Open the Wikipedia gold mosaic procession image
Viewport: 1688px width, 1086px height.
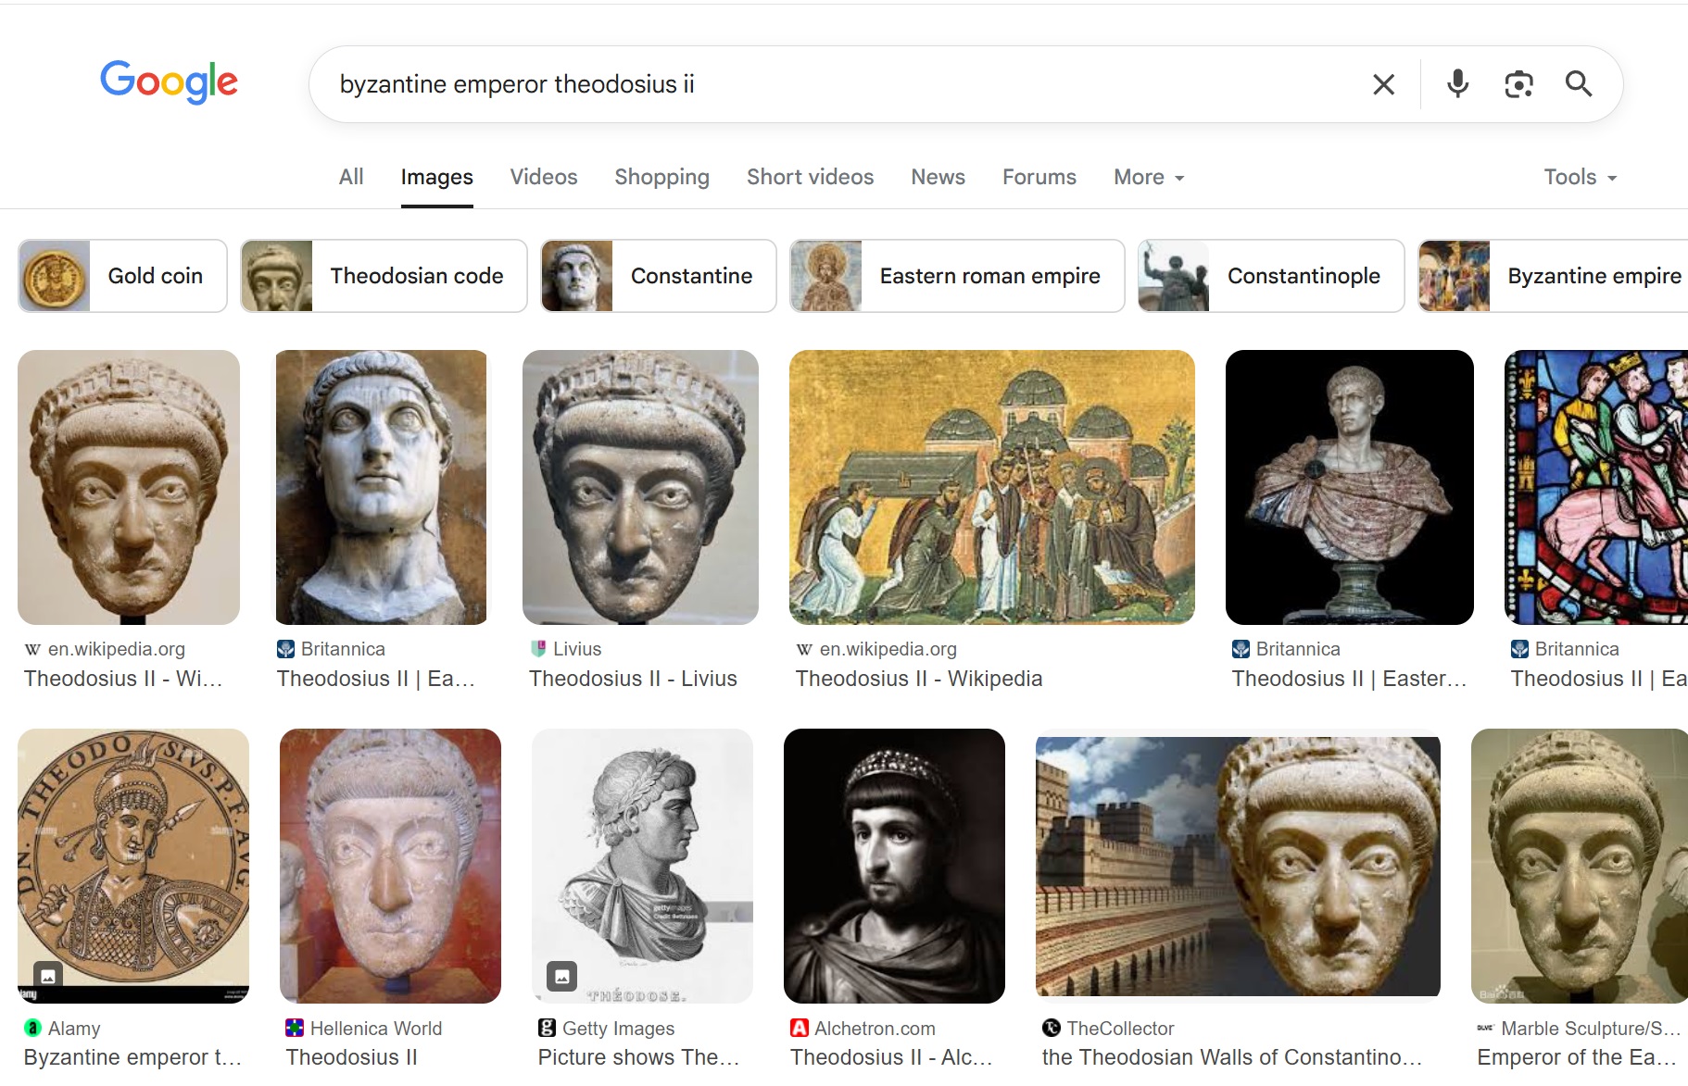coord(992,487)
